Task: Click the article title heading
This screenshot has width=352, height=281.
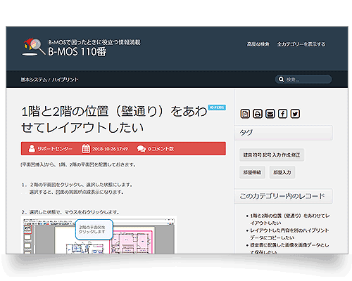Action: tap(114, 119)
